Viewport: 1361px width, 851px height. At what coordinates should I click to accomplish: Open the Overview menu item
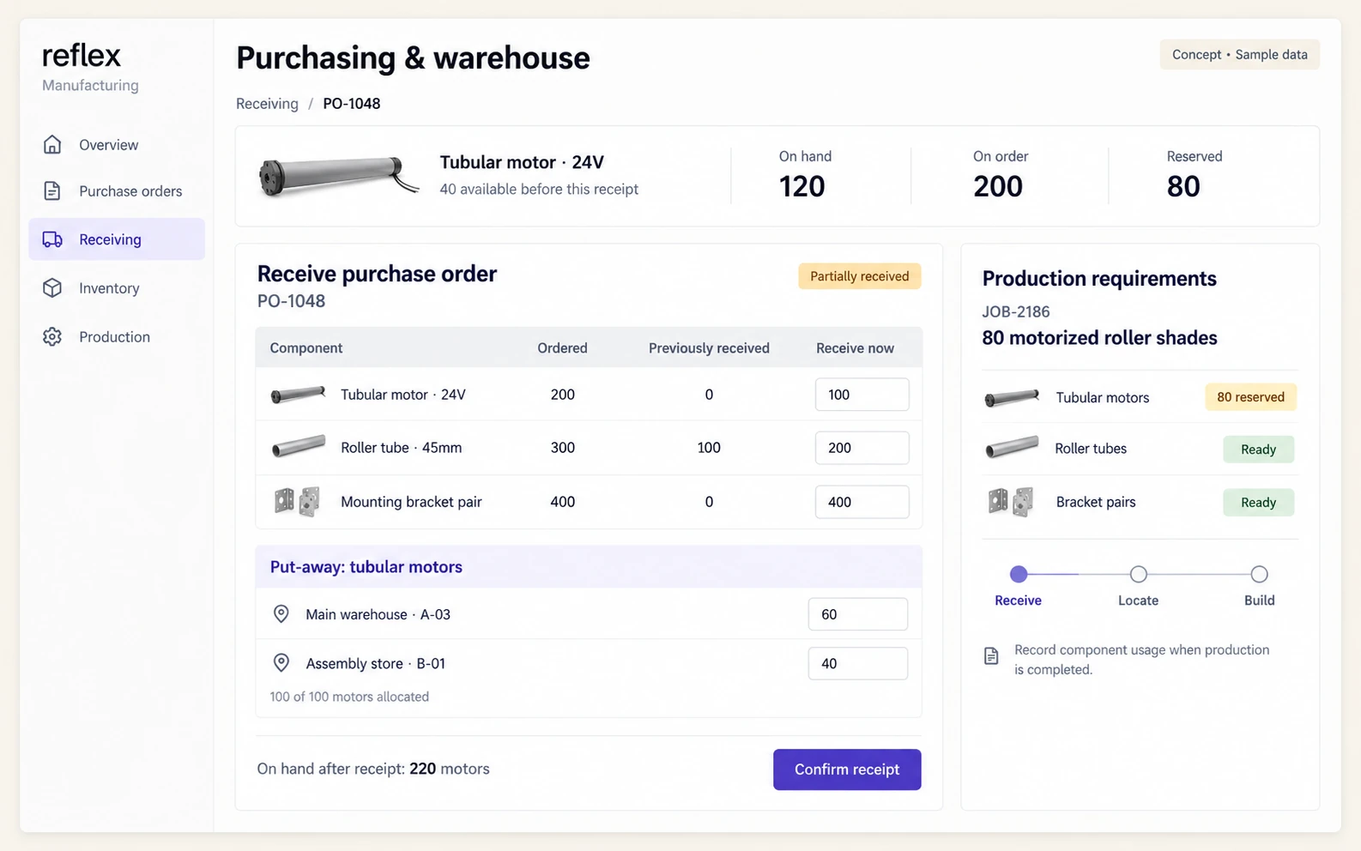click(117, 145)
